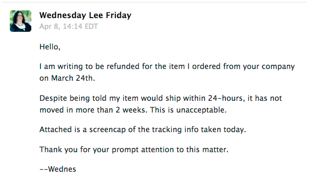Image resolution: width=313 pixels, height=185 pixels.
Task: Click the word "Wednesday" in the header
Action: (x=63, y=15)
